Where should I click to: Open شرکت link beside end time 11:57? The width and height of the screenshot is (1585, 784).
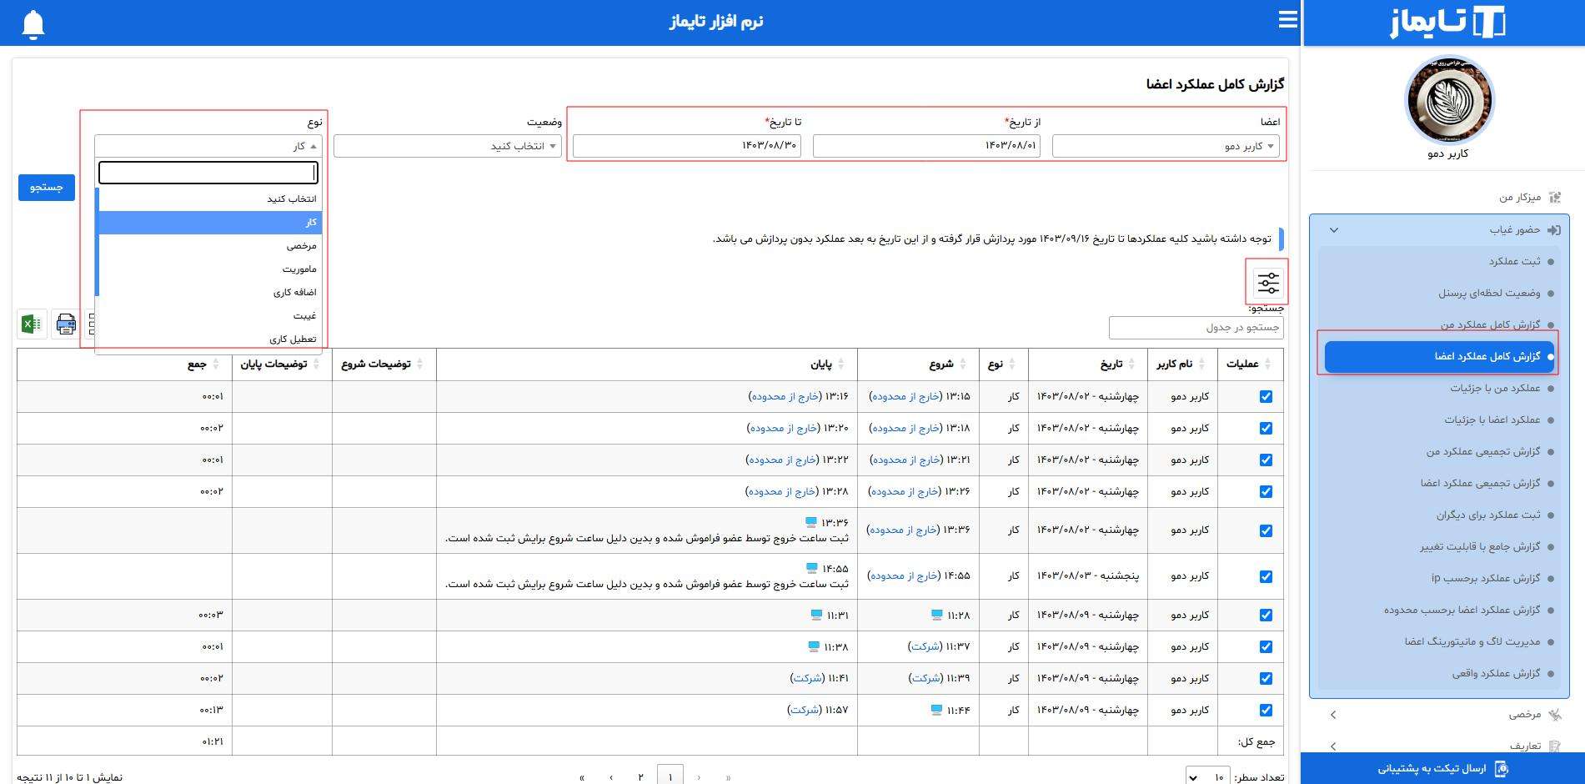(x=805, y=711)
